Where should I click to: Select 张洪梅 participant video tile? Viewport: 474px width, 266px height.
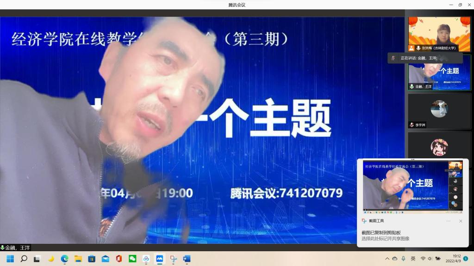[439, 34]
